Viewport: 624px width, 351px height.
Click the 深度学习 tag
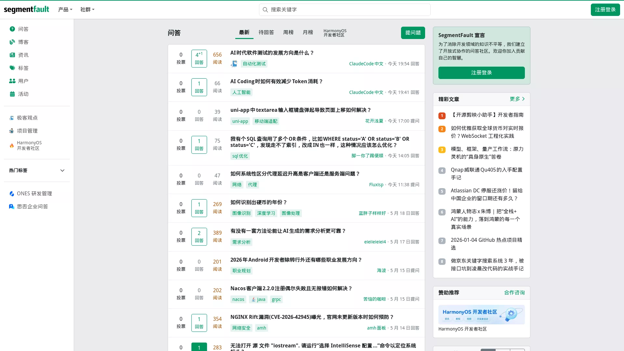pos(266,213)
